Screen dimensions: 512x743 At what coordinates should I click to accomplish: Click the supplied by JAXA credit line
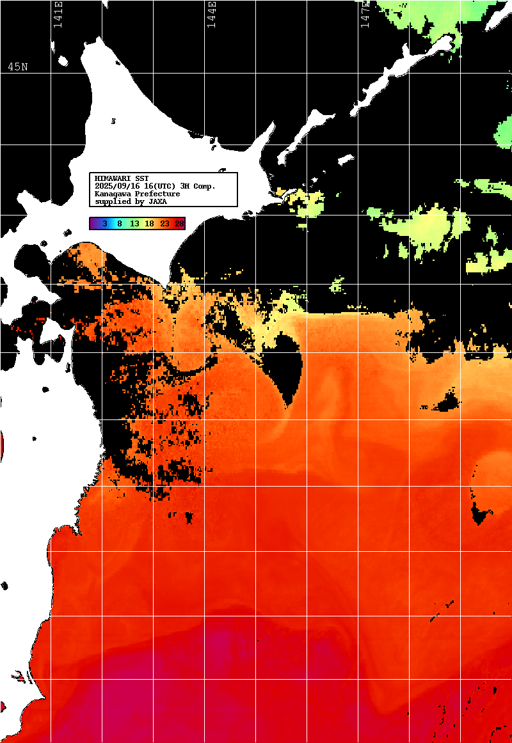(131, 201)
